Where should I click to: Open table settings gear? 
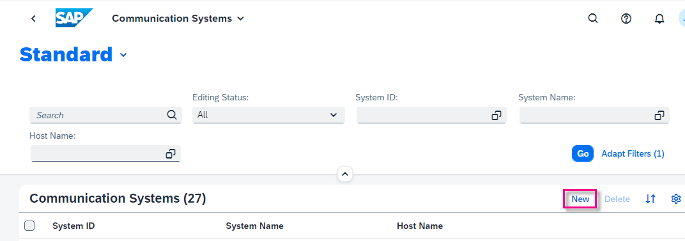click(x=676, y=199)
